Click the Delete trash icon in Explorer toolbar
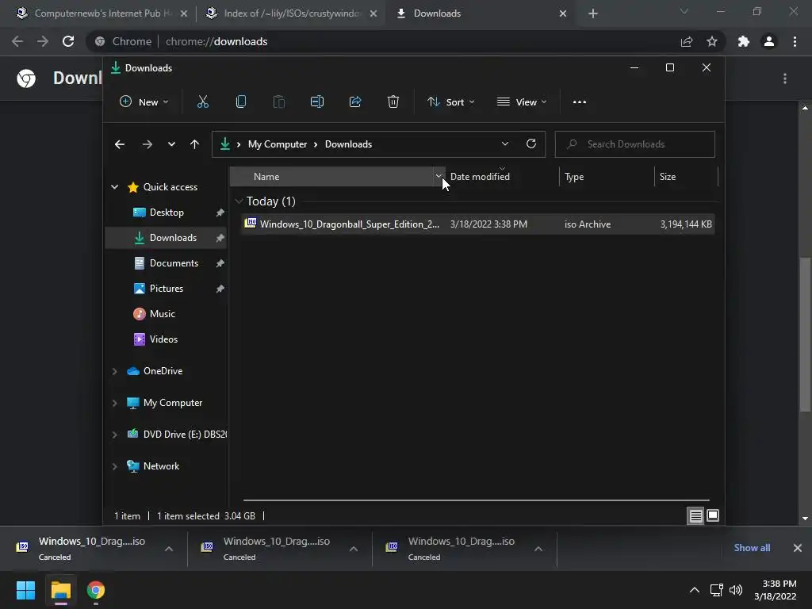812x609 pixels. click(x=393, y=101)
